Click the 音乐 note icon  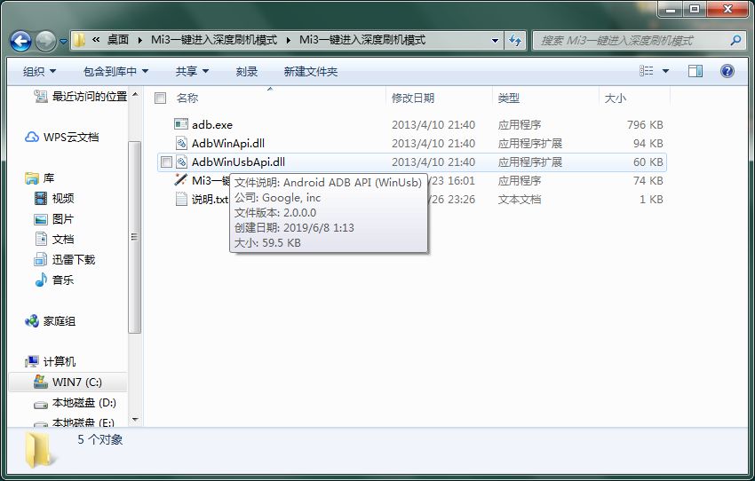tap(41, 280)
